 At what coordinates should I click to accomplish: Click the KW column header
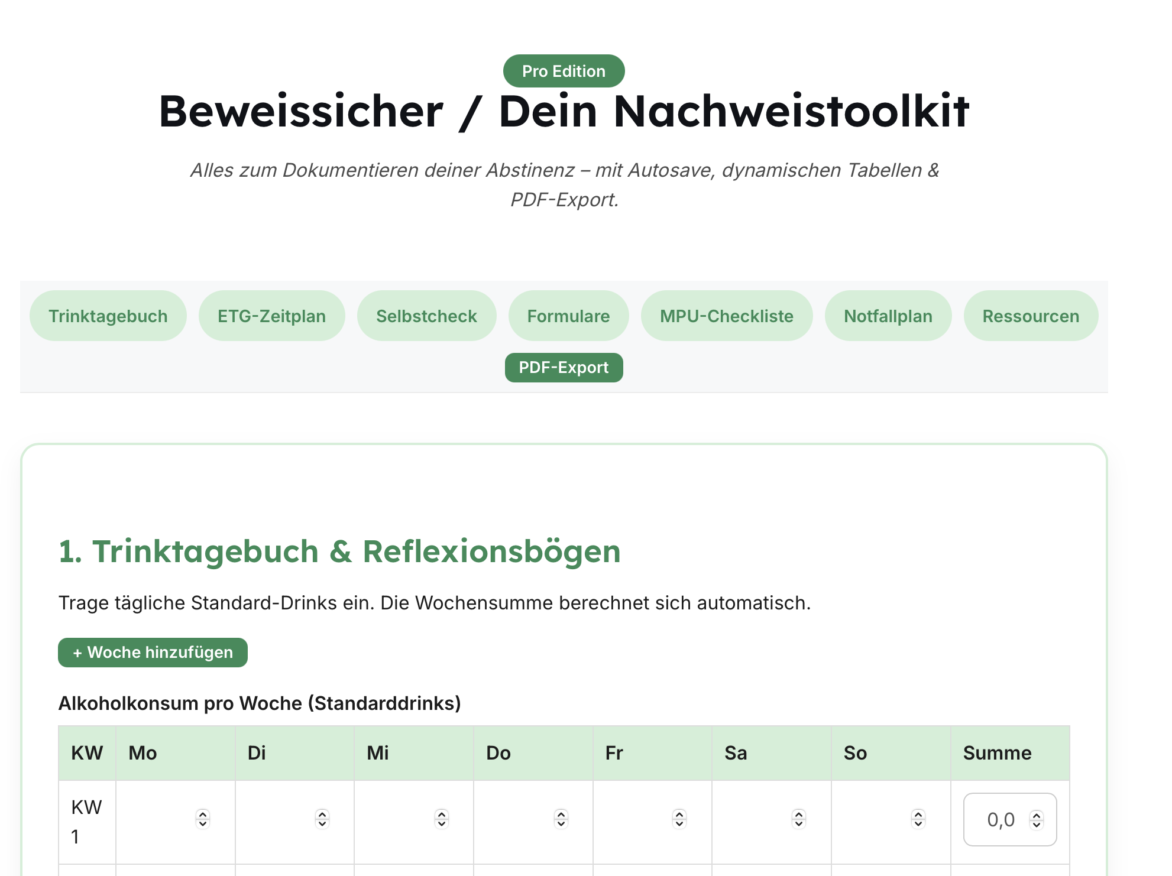pos(87,753)
